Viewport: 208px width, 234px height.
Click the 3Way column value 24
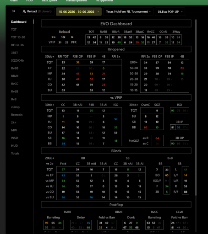[x=178, y=37]
